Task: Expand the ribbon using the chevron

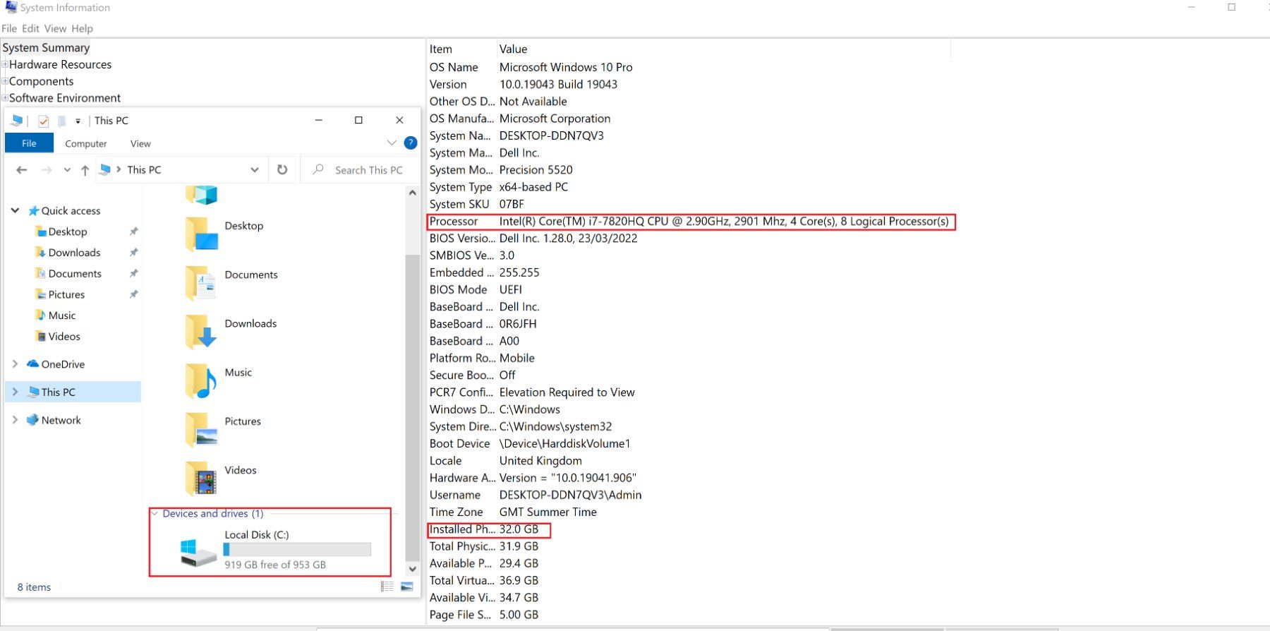Action: tap(392, 143)
